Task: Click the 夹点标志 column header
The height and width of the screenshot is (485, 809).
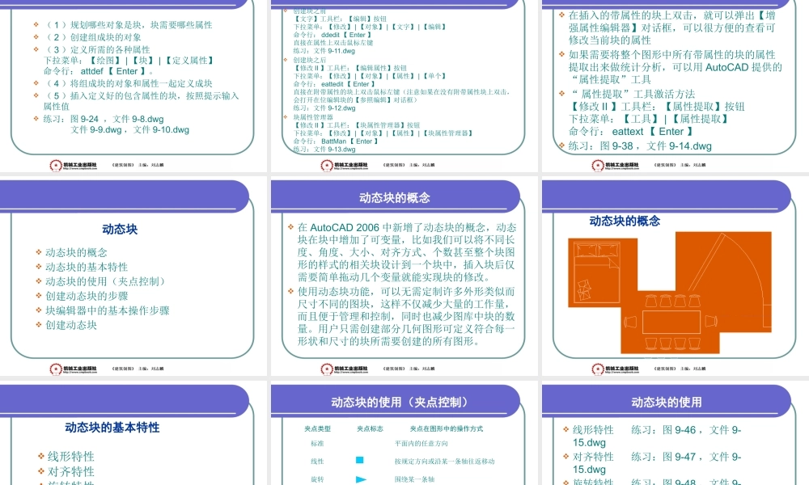Action: [x=370, y=428]
